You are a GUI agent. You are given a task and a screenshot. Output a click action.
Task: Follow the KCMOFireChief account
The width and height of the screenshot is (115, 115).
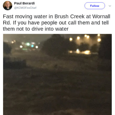[x=95, y=6]
